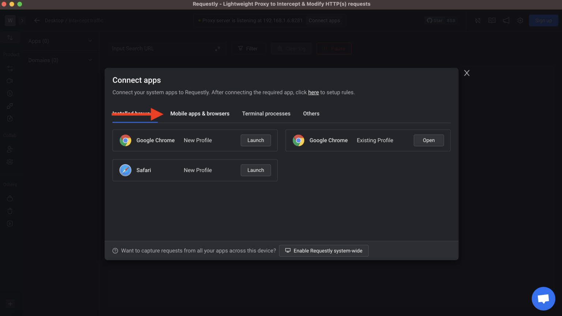The width and height of the screenshot is (562, 316).
Task: Switch to Mobile apps & browsers tab
Action: click(200, 114)
